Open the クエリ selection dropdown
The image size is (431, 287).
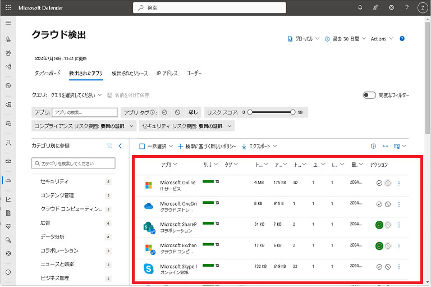click(x=76, y=95)
